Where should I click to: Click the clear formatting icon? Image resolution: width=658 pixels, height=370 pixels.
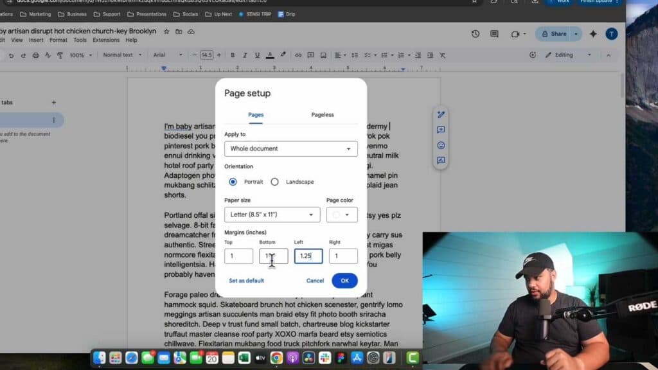(x=442, y=55)
